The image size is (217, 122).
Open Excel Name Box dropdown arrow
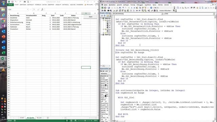[27, 9]
